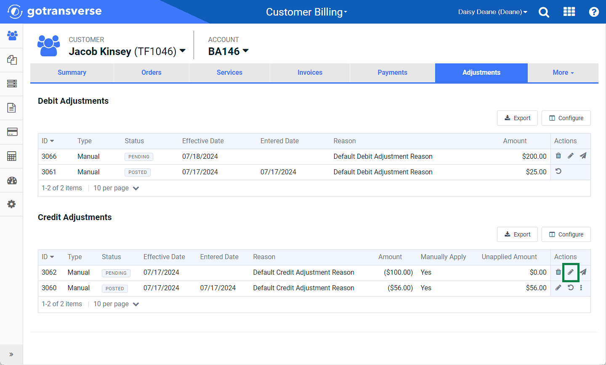Switch to the Payments tab
This screenshot has height=365, width=606.
pos(392,73)
